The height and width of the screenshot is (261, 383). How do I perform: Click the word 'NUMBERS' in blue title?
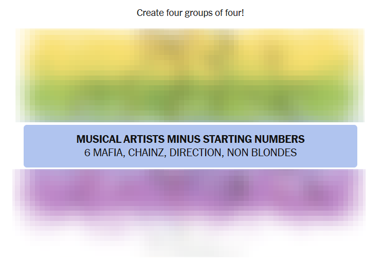pos(279,139)
